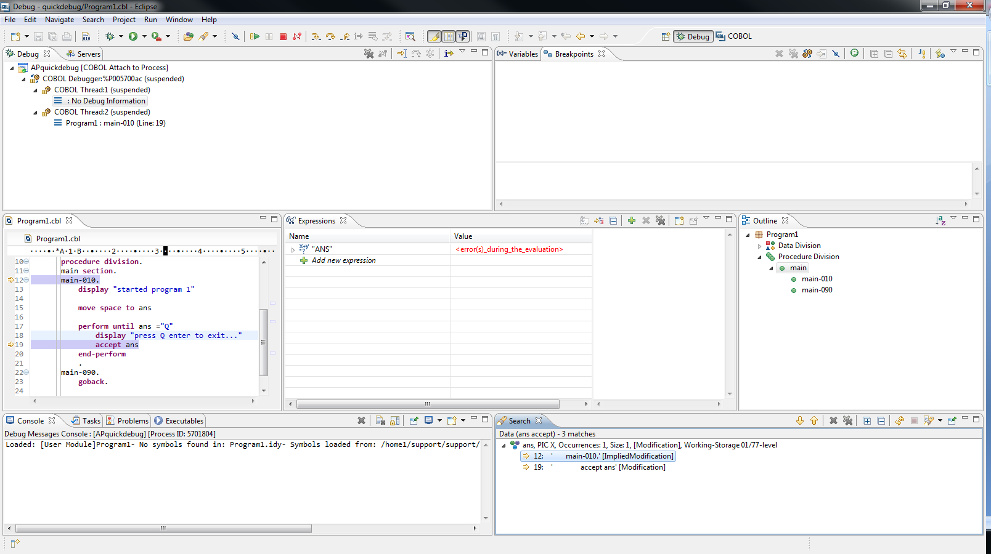Viewport: 991px width, 554px height.
Task: Expand the Data Division node in Outline
Action: coord(759,246)
